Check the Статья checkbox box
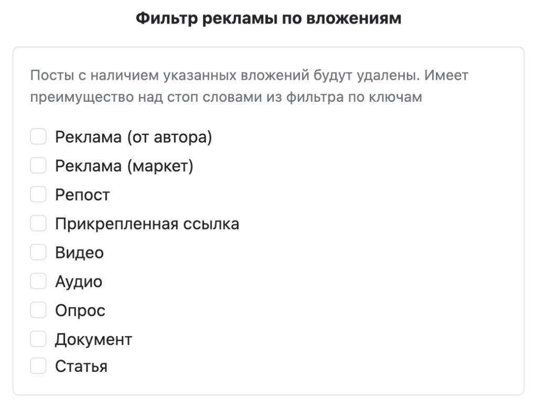 (x=38, y=366)
